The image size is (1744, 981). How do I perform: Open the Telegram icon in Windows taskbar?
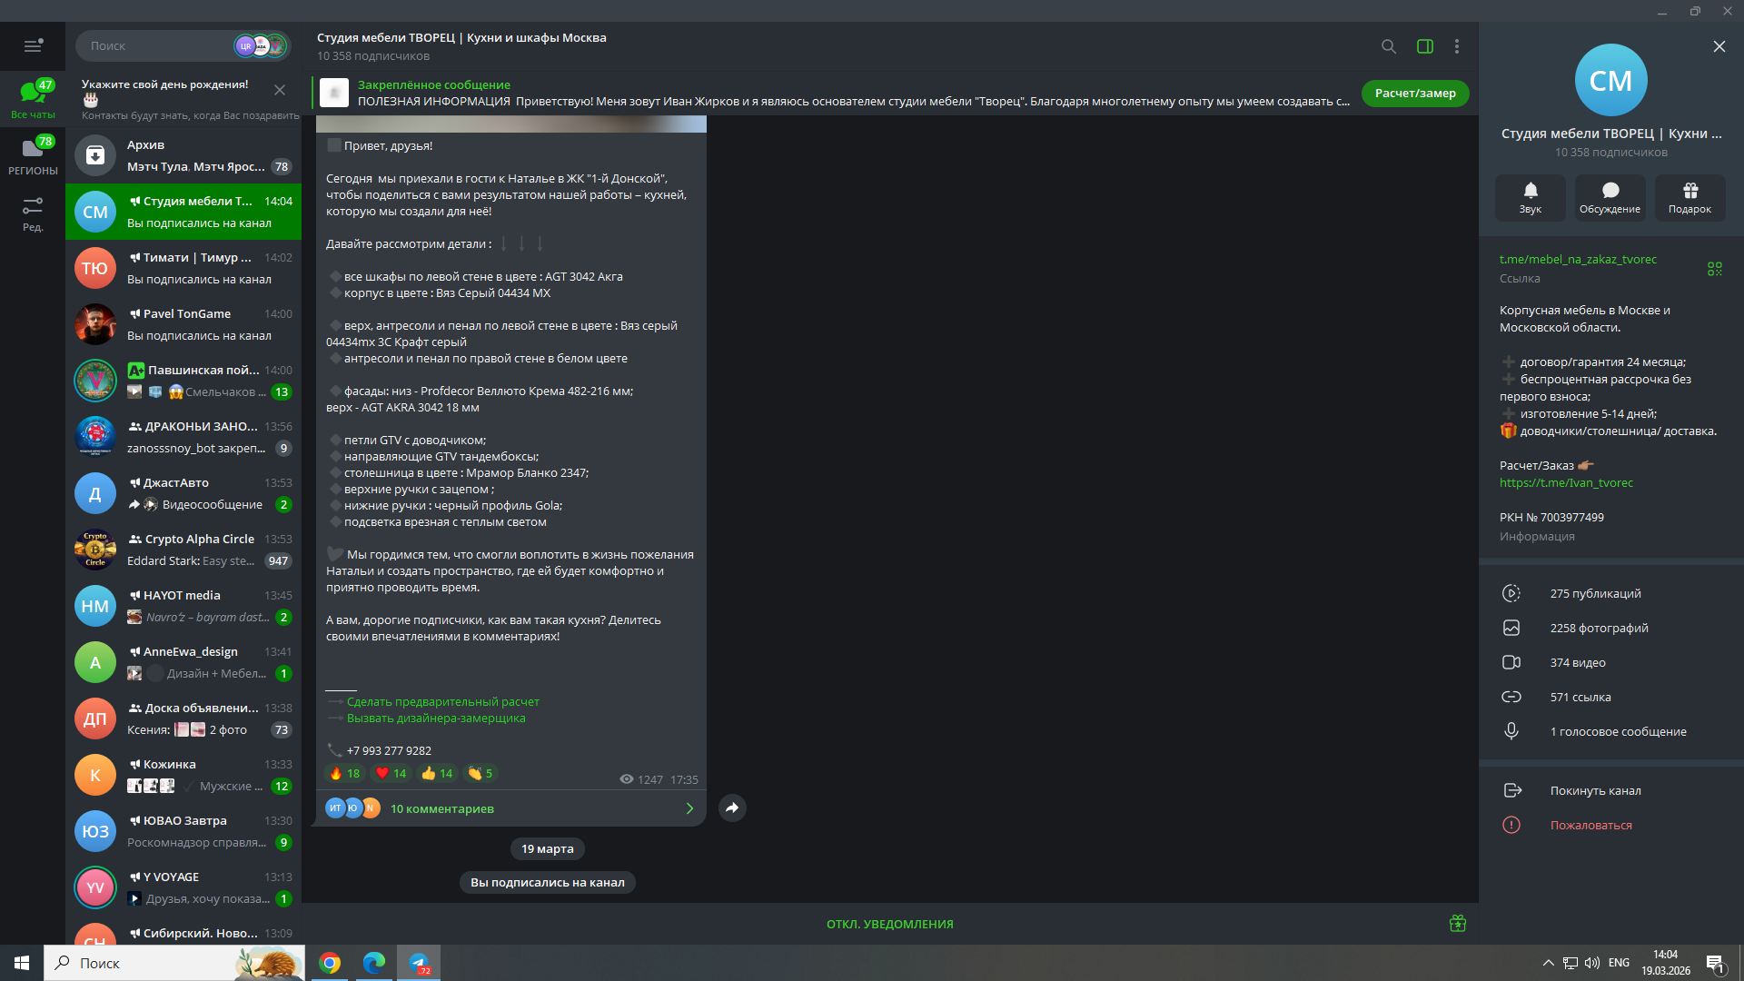(x=419, y=963)
